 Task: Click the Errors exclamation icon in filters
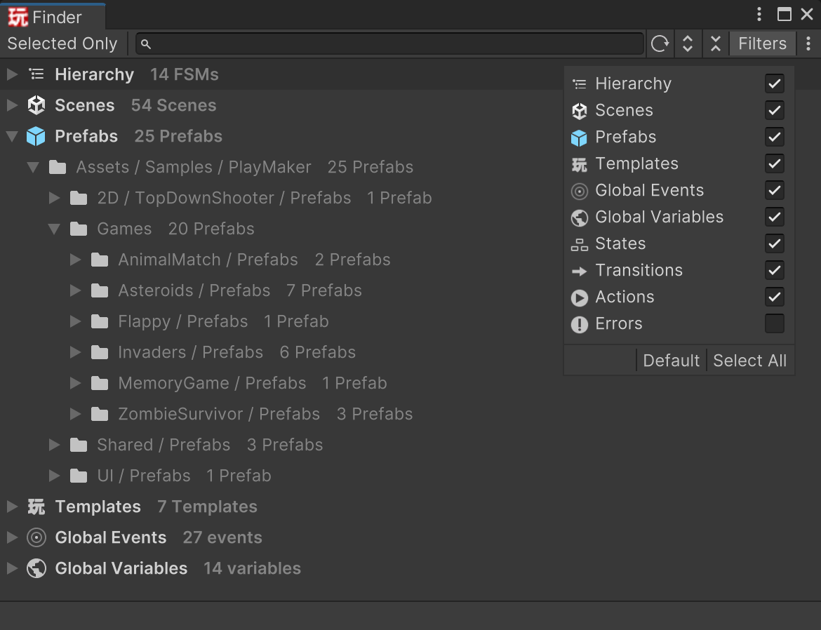579,324
